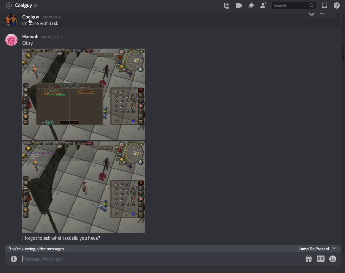Click Jump To Present
Image resolution: width=345 pixels, height=273 pixels.
click(x=314, y=249)
